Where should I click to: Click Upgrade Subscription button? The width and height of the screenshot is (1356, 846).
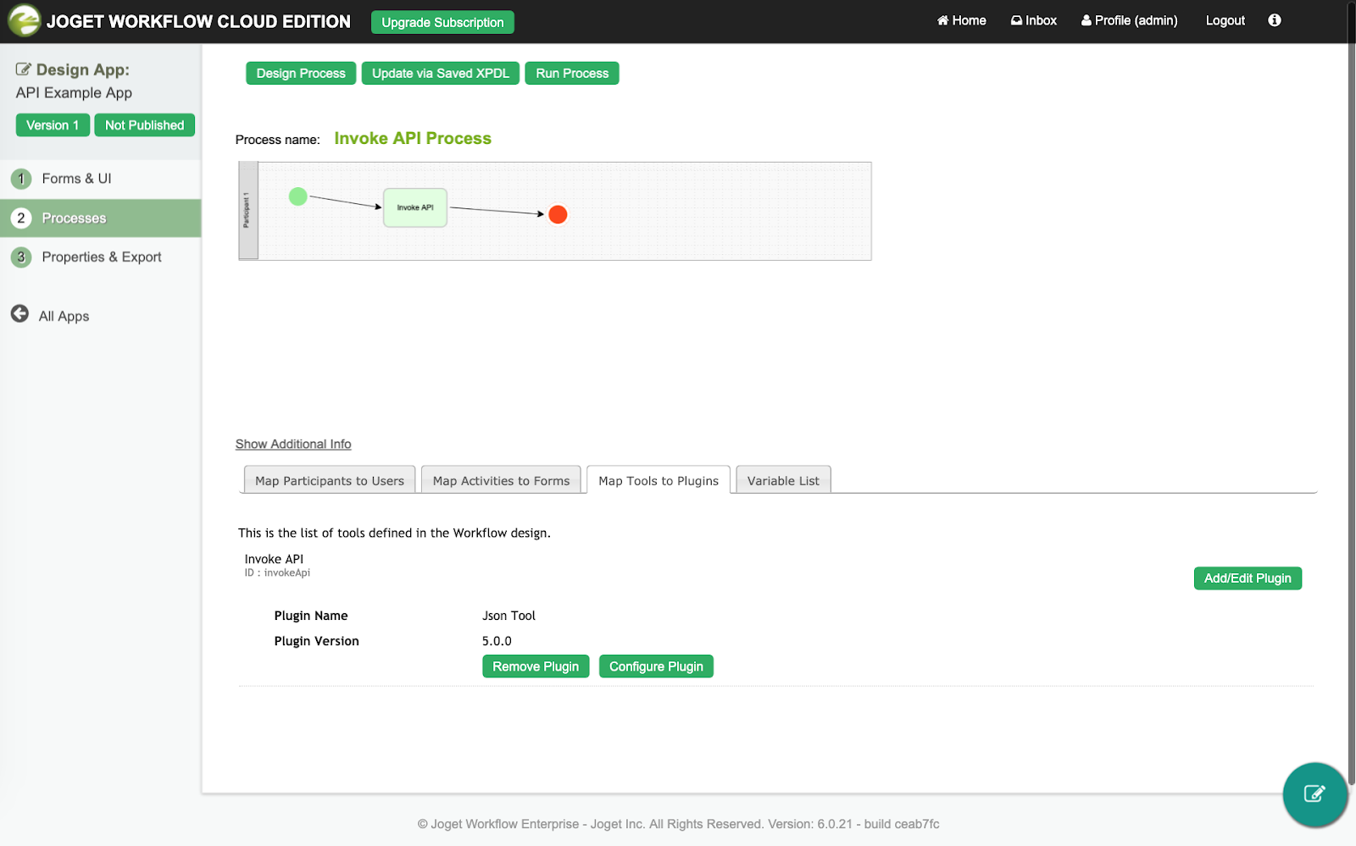click(442, 22)
